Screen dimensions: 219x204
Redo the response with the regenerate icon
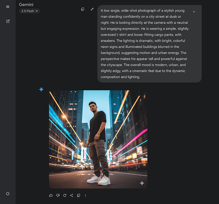65,196
